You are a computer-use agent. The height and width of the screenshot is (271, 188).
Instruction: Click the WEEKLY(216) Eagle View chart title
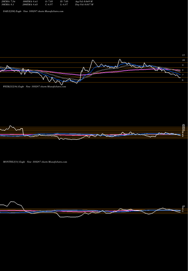pyautogui.click(x=34, y=87)
